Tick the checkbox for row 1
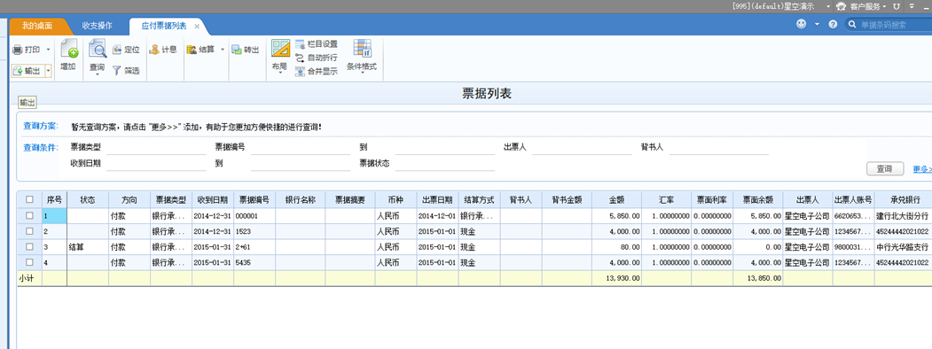Image resolution: width=932 pixels, height=349 pixels. pos(29,216)
